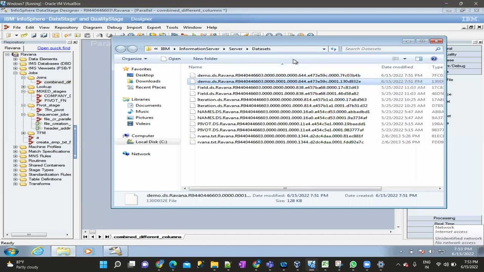Close the Repository panel with X

[x=75, y=42]
